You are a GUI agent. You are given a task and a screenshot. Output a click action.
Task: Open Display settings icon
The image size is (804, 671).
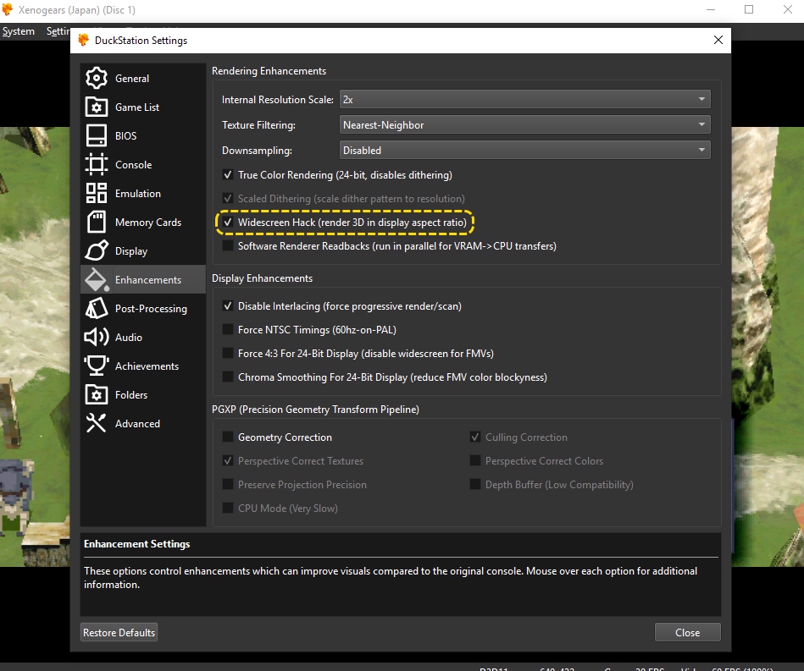point(97,250)
